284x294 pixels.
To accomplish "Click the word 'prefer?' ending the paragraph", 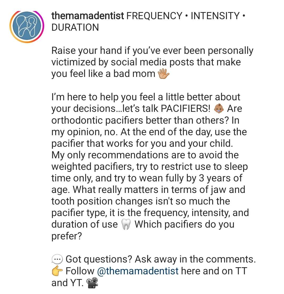I will click(67, 236).
